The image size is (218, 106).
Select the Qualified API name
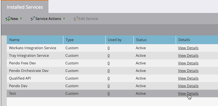pyautogui.click(x=20, y=78)
